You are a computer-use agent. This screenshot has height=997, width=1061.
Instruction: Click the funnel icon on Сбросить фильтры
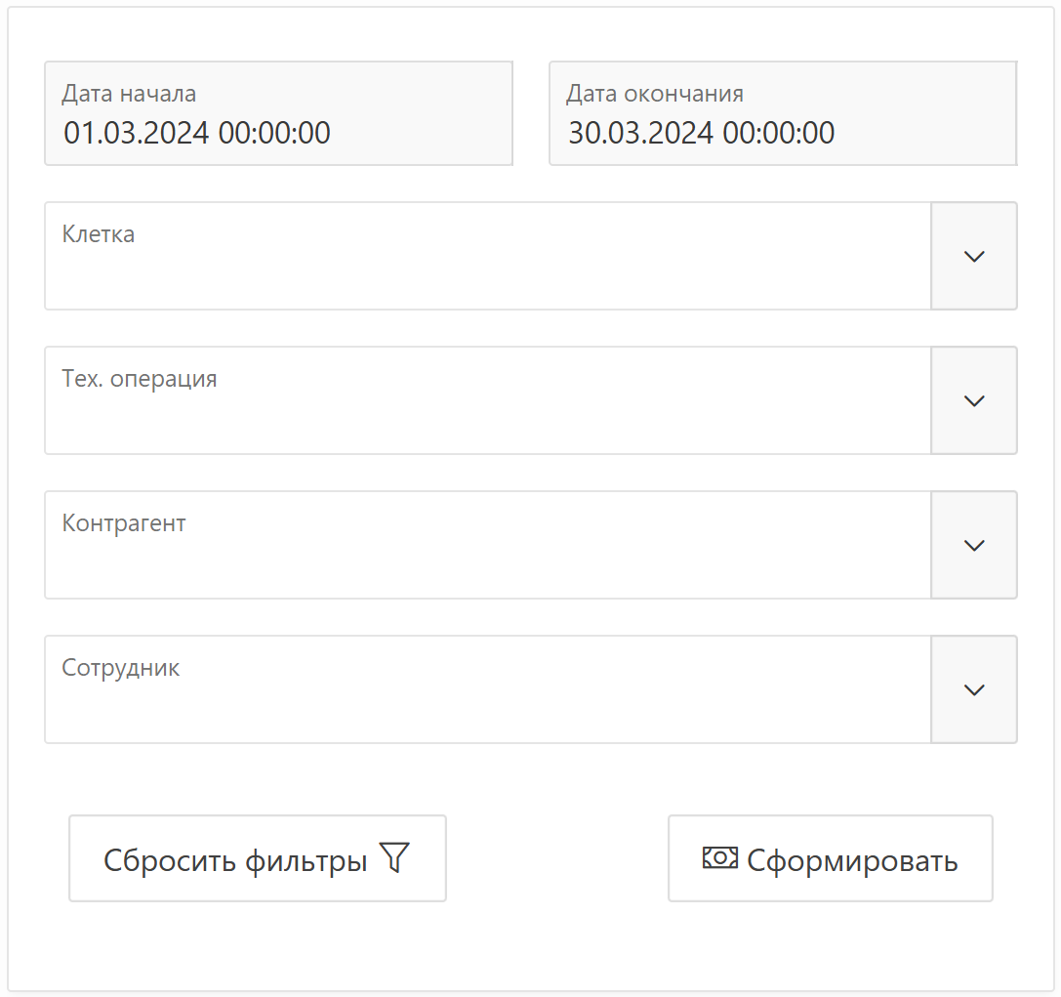393,858
